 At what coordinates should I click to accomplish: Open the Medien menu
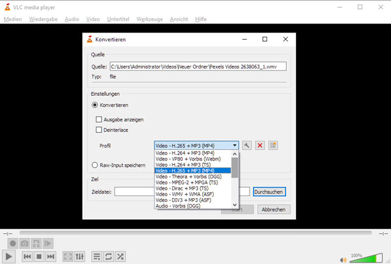[13, 19]
